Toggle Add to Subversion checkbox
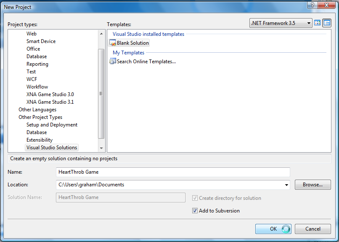 tap(195, 210)
